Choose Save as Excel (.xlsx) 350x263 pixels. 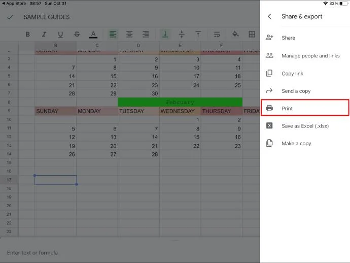(305, 126)
